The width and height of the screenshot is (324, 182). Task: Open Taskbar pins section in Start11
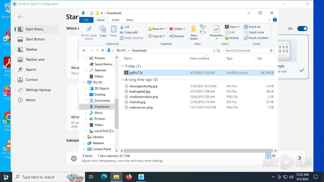37,59
